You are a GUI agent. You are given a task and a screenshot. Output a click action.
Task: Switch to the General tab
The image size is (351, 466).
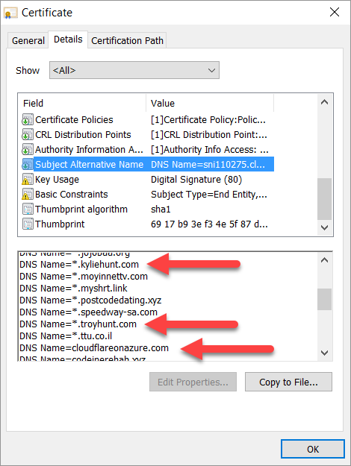(x=28, y=40)
